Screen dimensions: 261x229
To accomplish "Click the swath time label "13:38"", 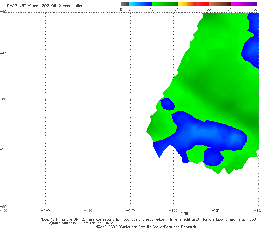I will click(x=183, y=214).
